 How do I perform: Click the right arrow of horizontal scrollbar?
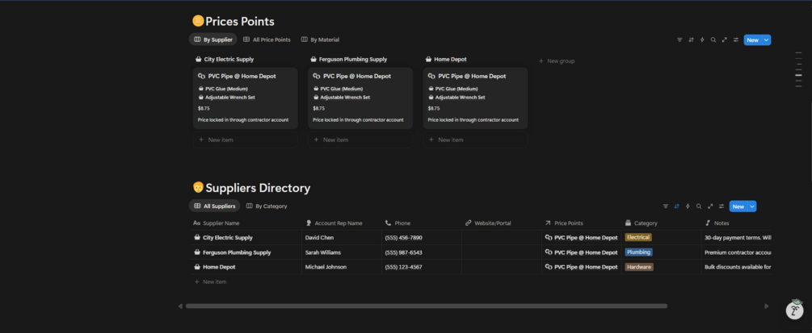coord(767,306)
